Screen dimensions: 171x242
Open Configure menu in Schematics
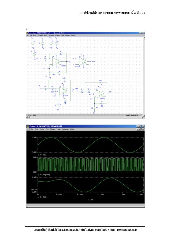[51, 35]
